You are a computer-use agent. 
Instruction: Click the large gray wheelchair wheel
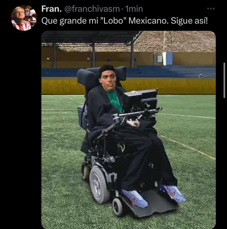99,184
